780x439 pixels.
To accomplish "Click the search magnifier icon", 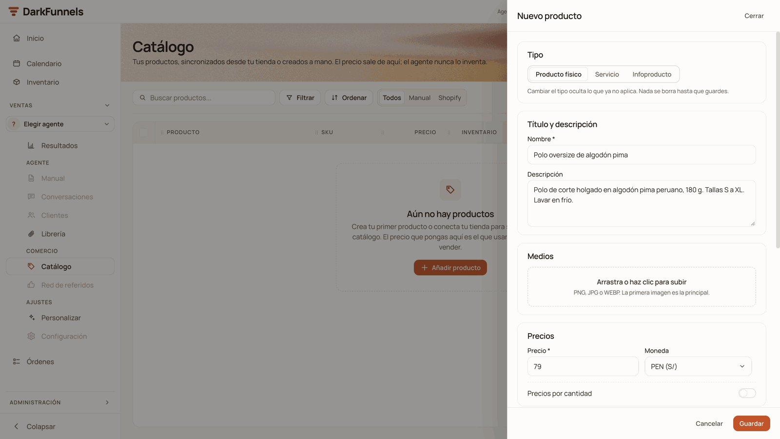I will click(x=143, y=98).
